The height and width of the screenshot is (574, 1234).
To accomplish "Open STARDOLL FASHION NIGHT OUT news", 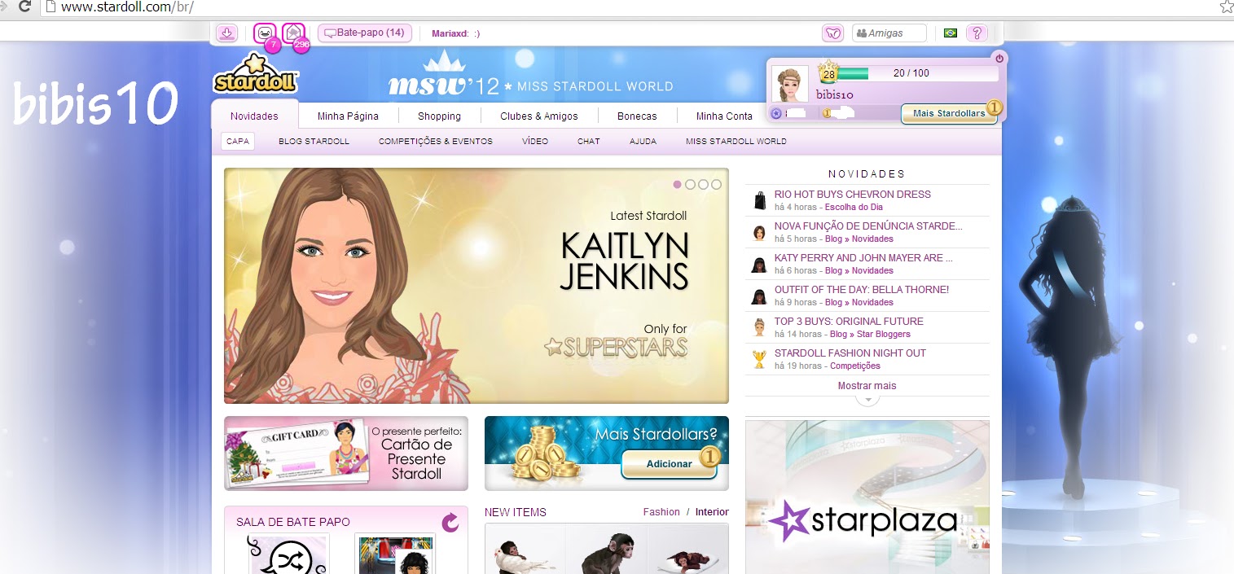I will coord(850,353).
